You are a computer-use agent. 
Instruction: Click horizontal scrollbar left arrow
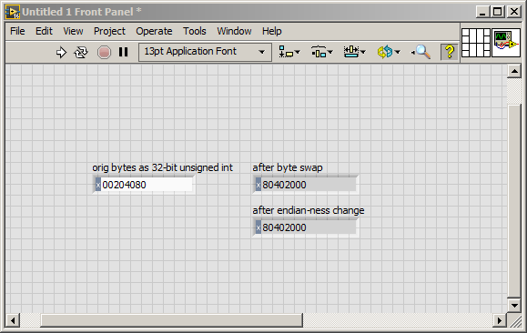coord(13,320)
